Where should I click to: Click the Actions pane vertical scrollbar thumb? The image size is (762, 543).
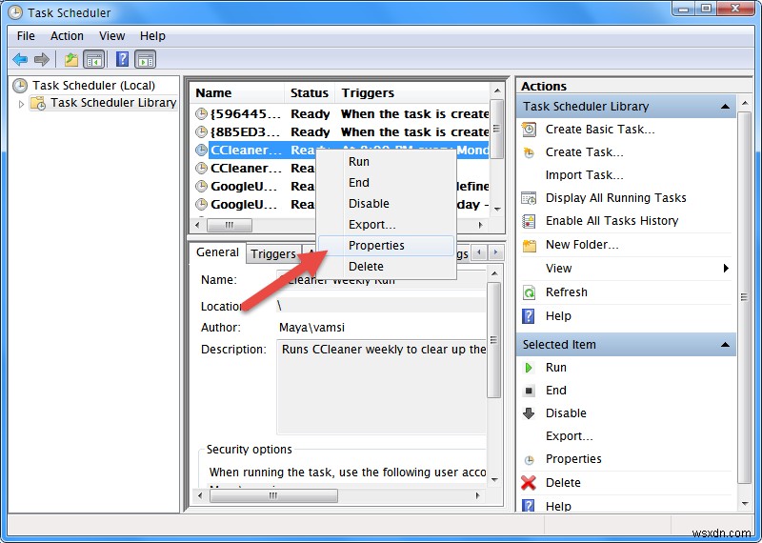point(744,297)
